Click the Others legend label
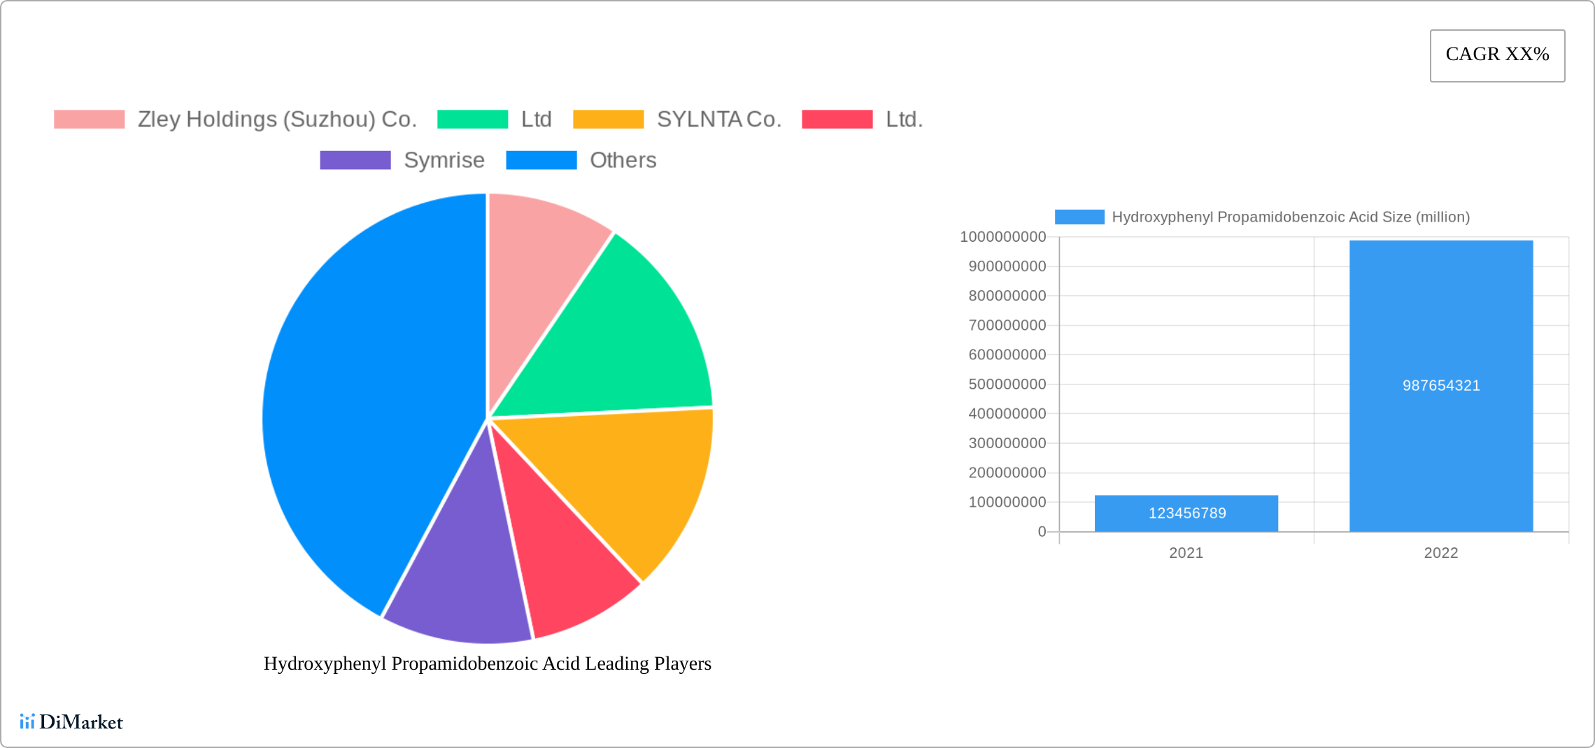This screenshot has width=1595, height=748. [623, 160]
